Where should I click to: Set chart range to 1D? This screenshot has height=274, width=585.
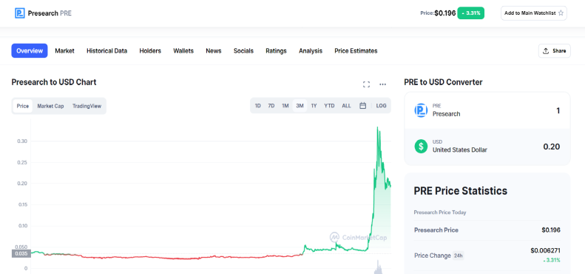pyautogui.click(x=258, y=106)
